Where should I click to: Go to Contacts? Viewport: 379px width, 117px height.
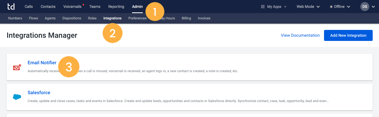(x=48, y=7)
